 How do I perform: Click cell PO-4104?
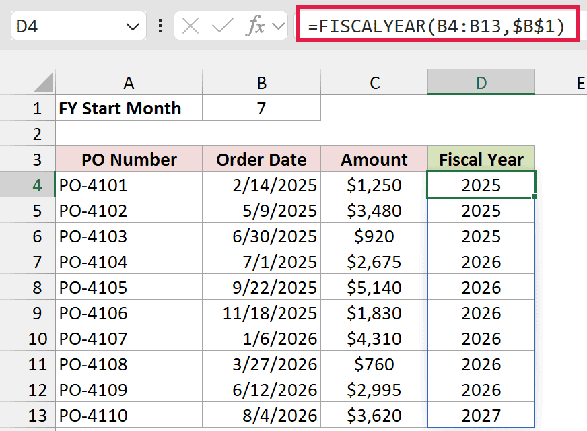pyautogui.click(x=129, y=261)
